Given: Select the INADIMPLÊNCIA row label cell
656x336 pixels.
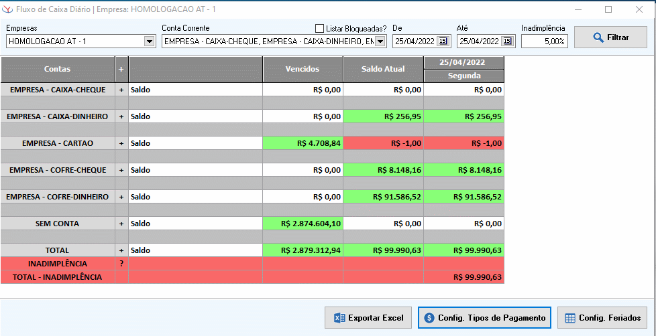Looking at the screenshot, I should 58,263.
